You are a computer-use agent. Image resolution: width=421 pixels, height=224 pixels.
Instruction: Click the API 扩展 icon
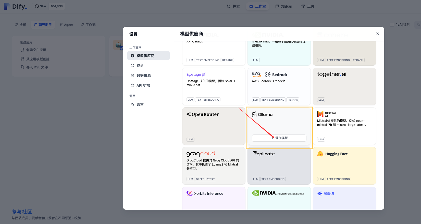point(132,85)
